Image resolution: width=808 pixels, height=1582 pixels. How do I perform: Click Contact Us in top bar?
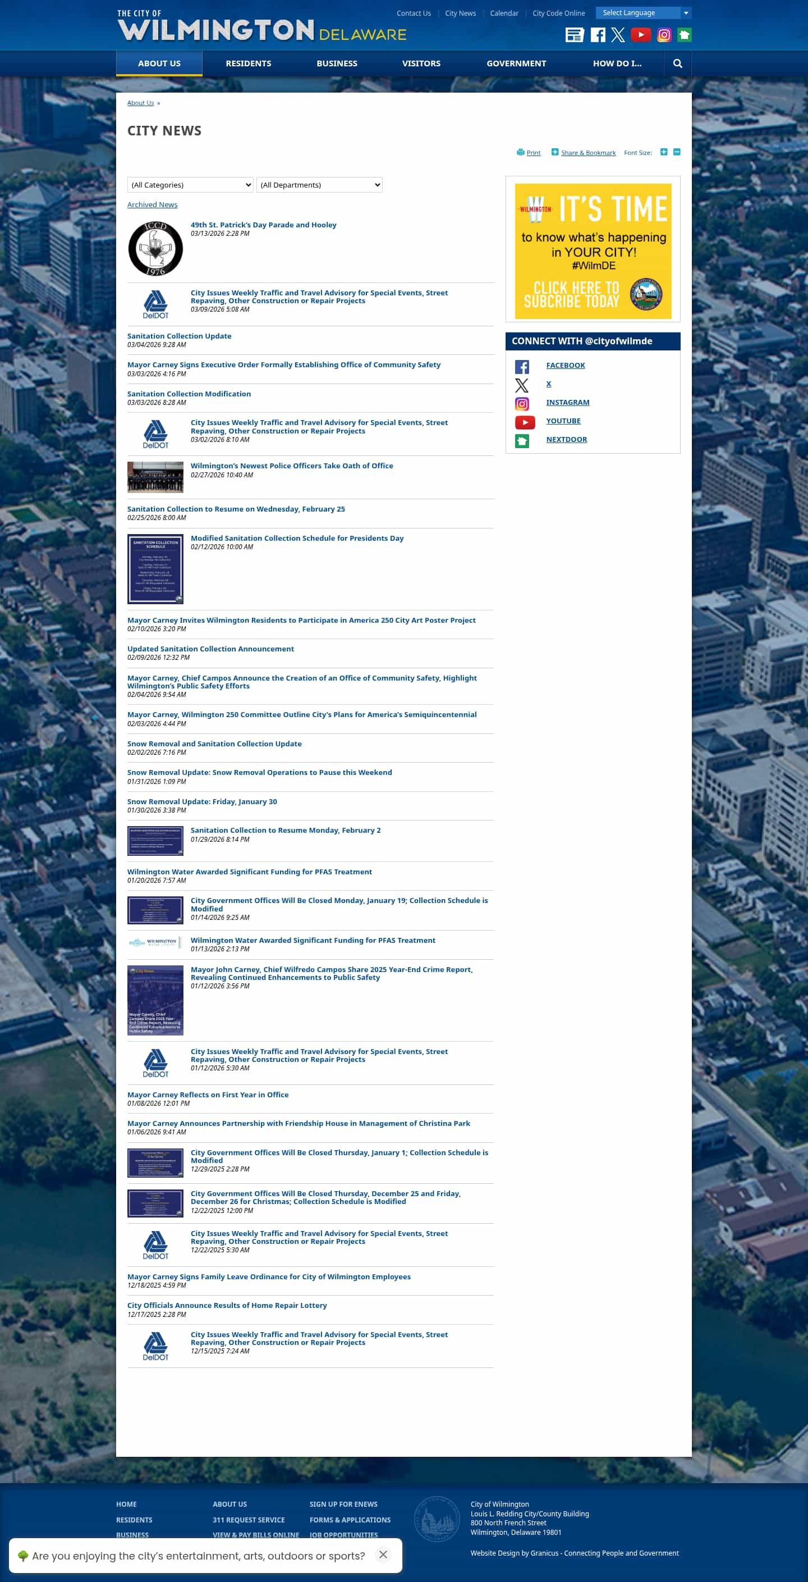click(414, 13)
